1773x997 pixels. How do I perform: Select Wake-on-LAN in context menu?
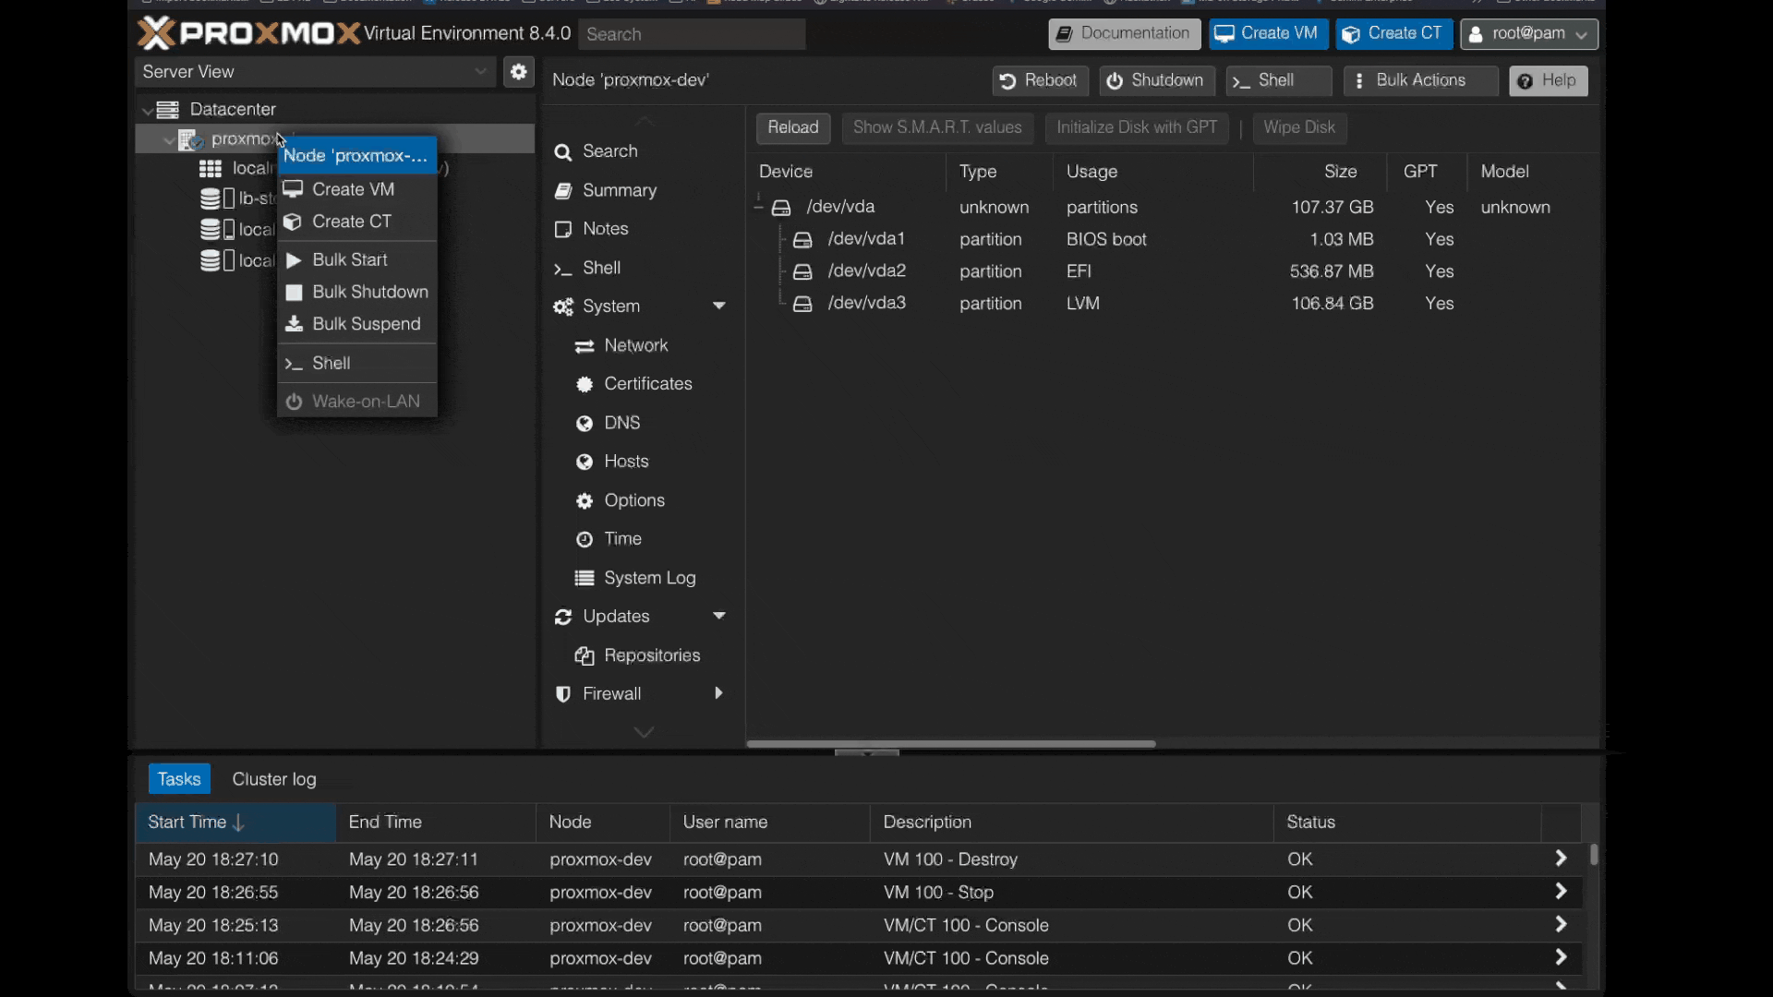[356, 402]
